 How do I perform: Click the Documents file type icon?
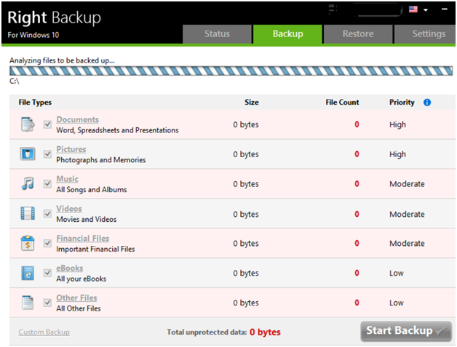tap(28, 124)
